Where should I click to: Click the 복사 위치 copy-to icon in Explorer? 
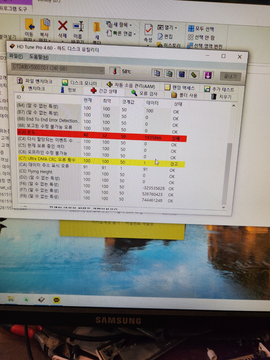(45, 25)
